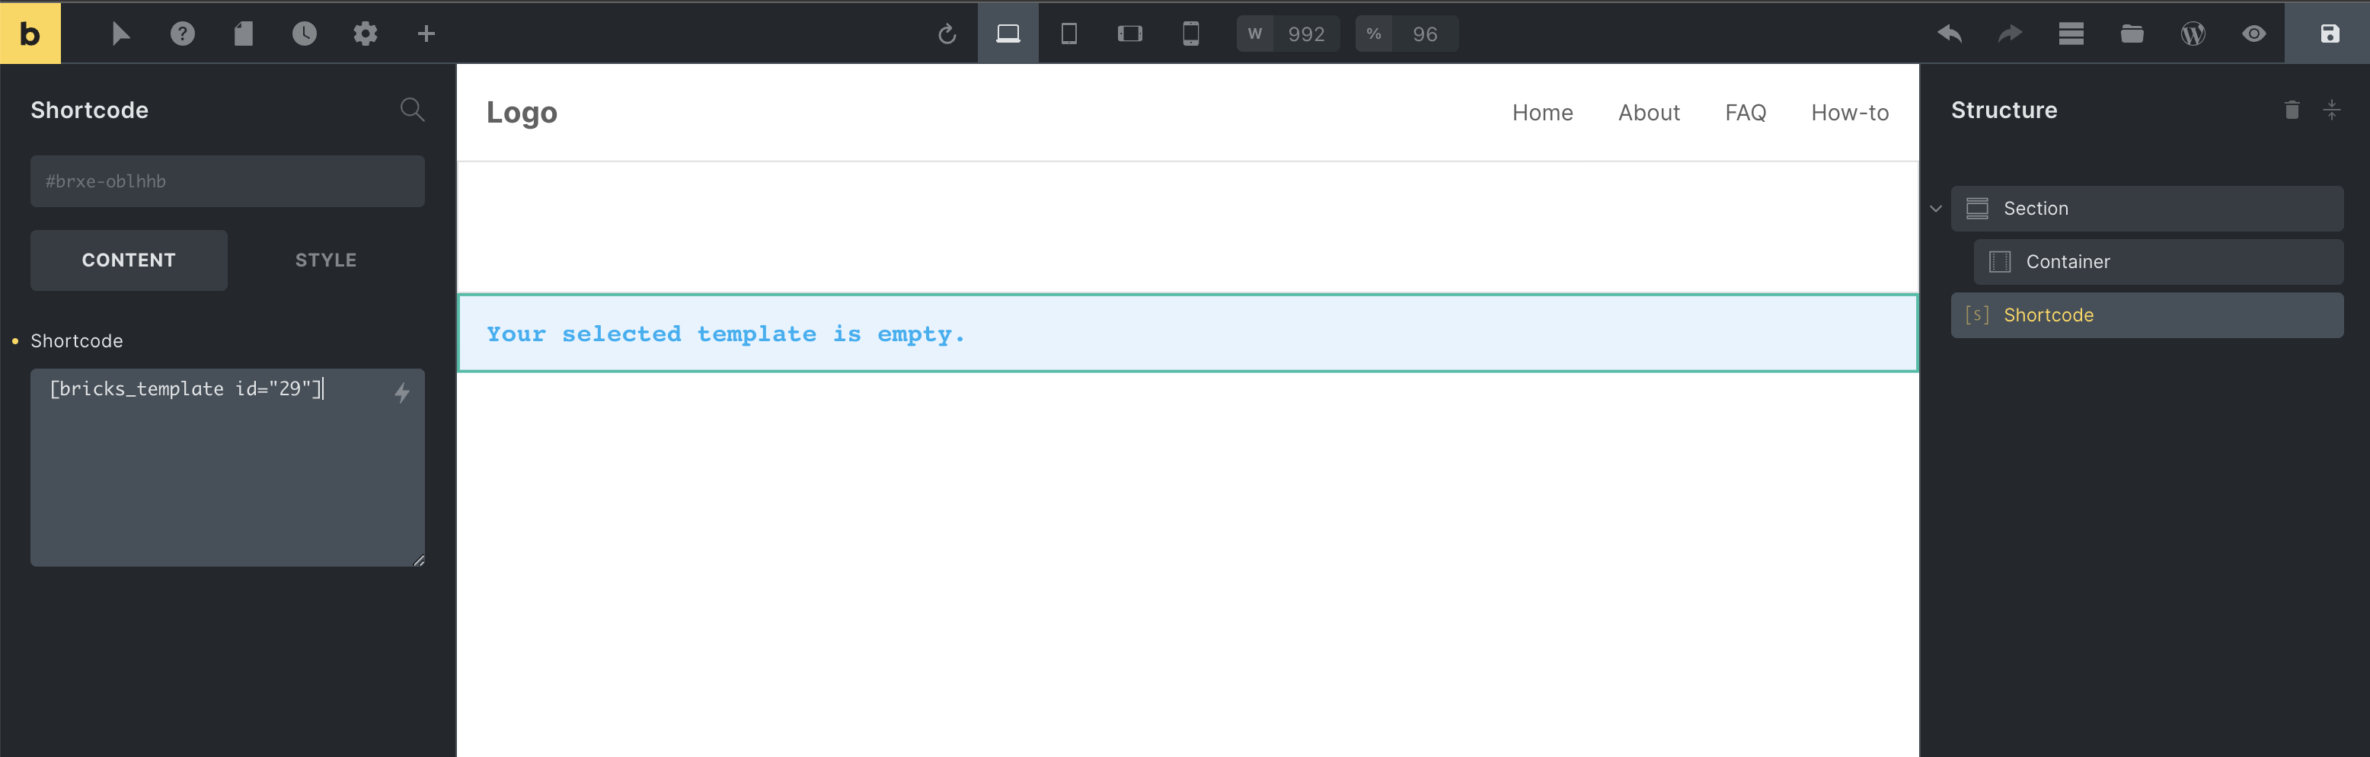2370x757 pixels.
Task: Preview page with eye icon
Action: pyautogui.click(x=2254, y=34)
